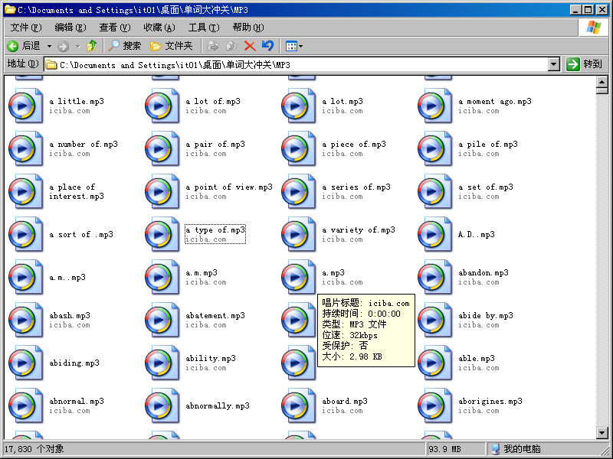Click the red Delete X icon
The height and width of the screenshot is (459, 613).
click(250, 46)
